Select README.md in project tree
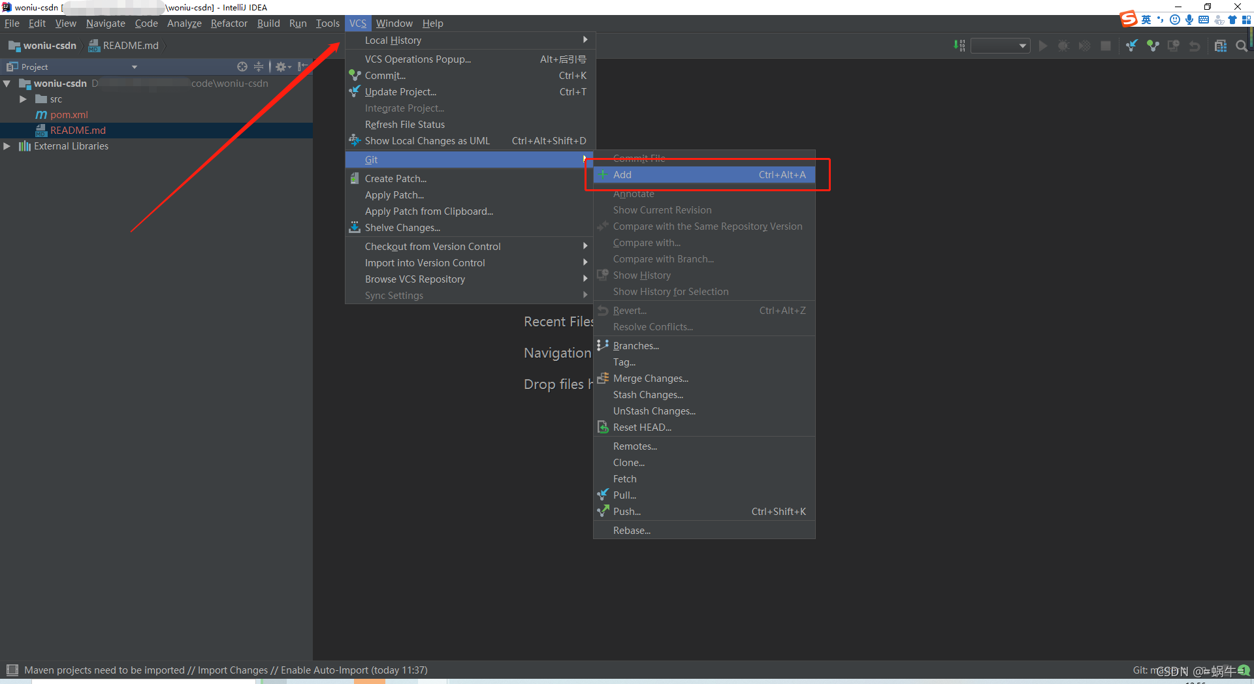Screen dimensions: 1254x684 (156, 131)
